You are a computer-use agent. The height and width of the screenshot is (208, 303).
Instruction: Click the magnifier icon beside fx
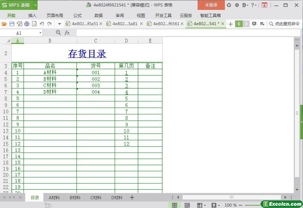point(58,33)
